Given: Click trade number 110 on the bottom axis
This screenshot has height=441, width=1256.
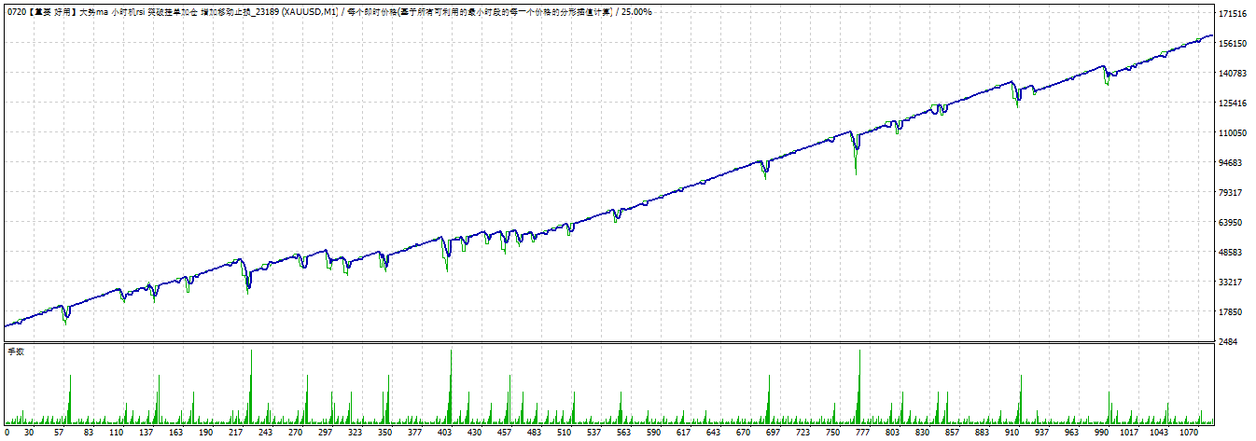Looking at the screenshot, I should (x=117, y=433).
